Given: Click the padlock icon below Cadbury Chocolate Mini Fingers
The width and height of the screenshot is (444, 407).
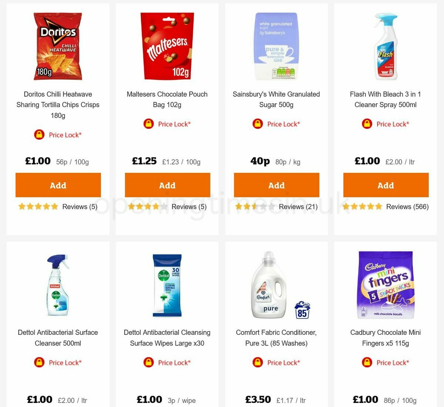Looking at the screenshot, I should [366, 362].
